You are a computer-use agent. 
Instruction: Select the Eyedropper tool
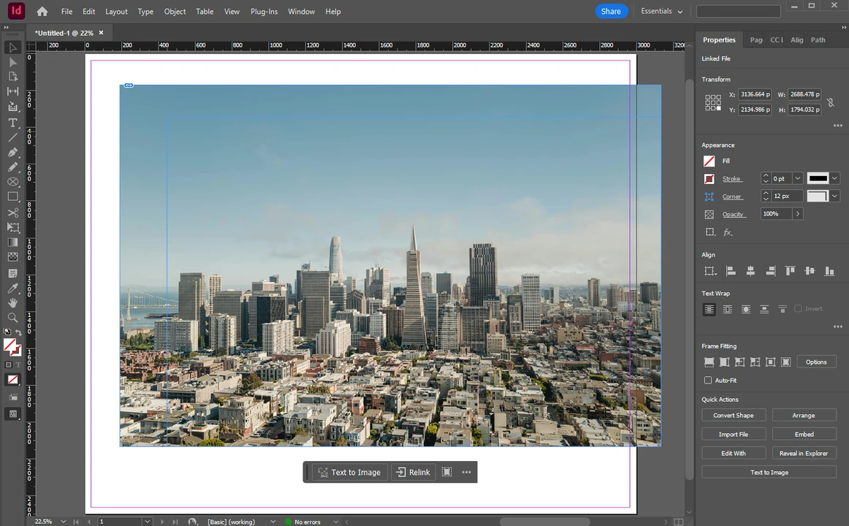click(13, 288)
